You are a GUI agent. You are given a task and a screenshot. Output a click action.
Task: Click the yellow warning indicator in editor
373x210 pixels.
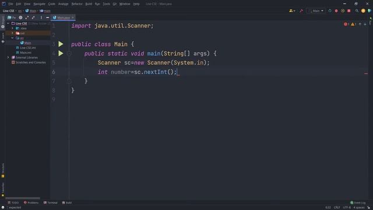(x=353, y=24)
